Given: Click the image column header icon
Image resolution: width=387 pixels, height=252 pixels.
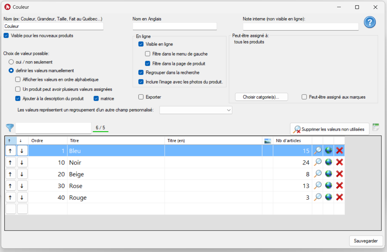Looking at the screenshot, I should point(267,141).
